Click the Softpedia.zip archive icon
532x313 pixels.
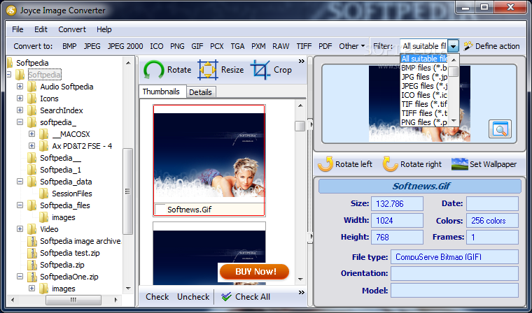point(32,265)
